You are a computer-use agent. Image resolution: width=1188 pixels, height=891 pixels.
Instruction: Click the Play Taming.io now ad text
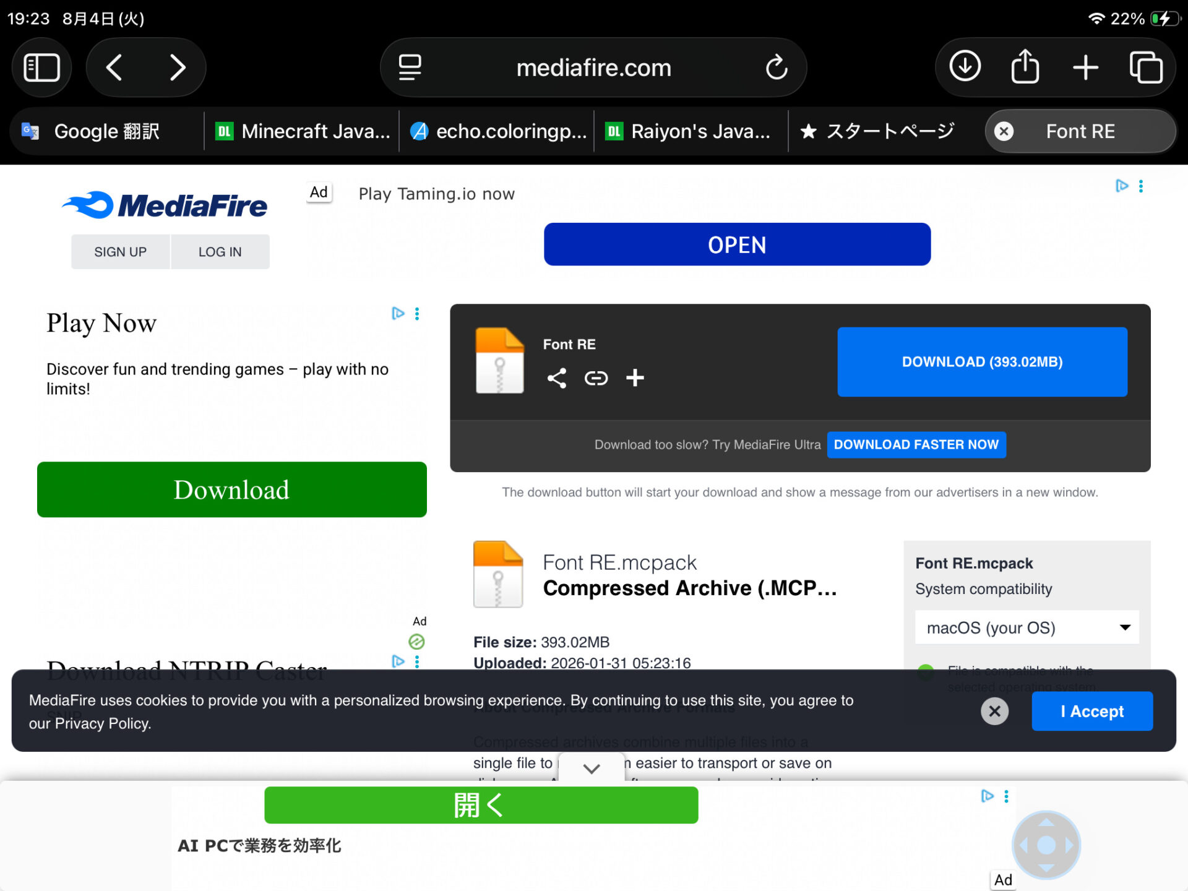(x=436, y=194)
